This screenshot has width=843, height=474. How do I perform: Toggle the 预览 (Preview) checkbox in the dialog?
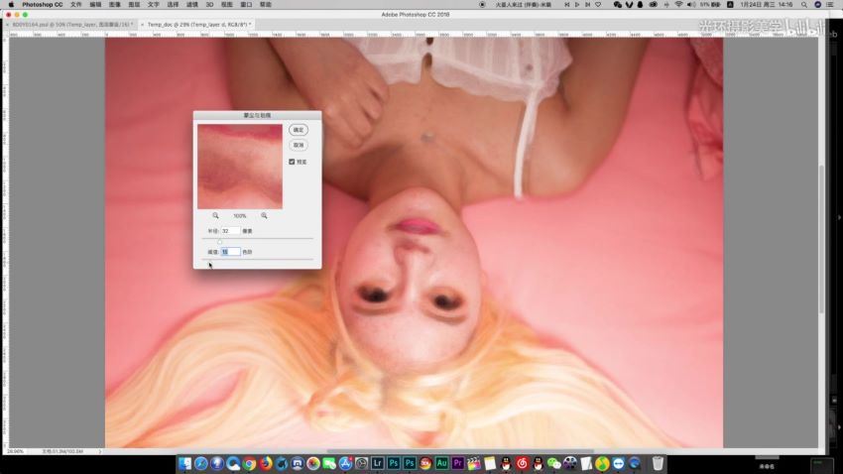coord(292,162)
